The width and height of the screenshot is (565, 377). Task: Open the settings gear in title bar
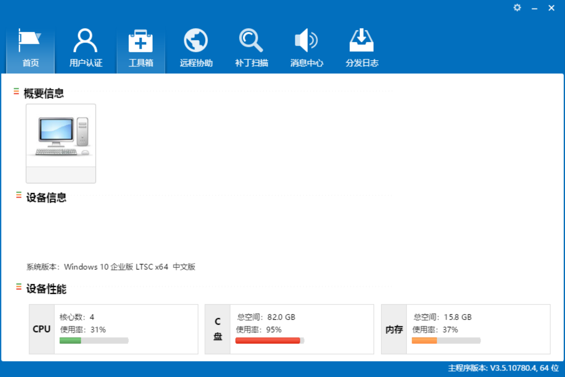click(517, 8)
